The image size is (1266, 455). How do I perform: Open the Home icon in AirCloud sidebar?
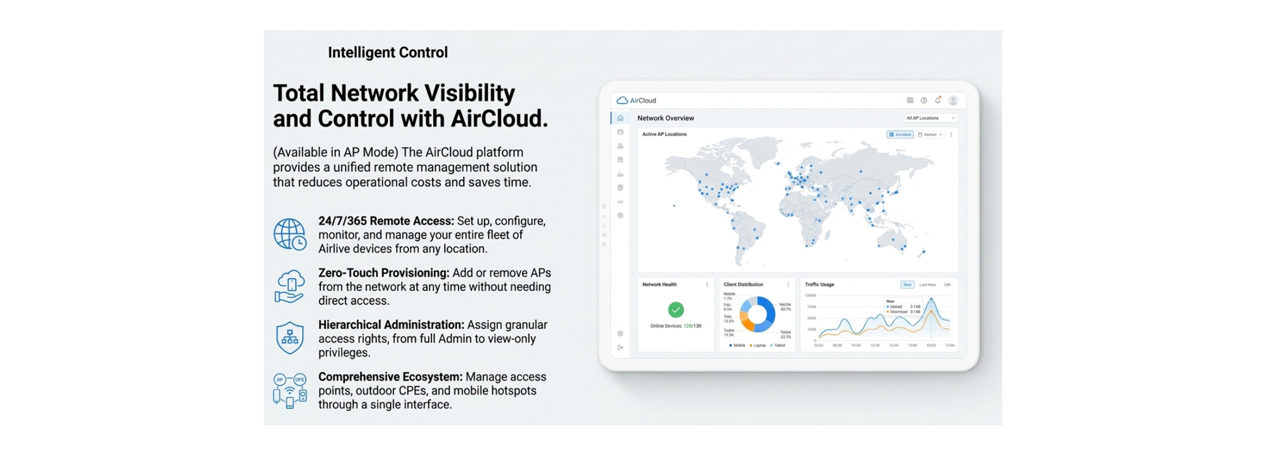[620, 118]
